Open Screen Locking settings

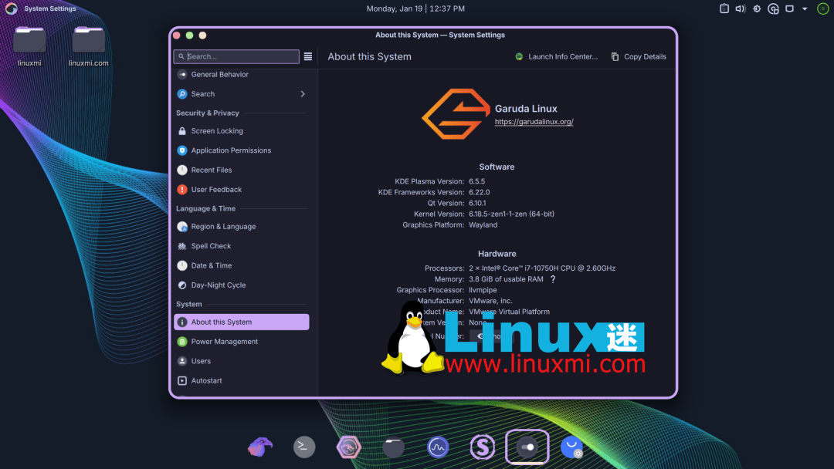[242, 130]
